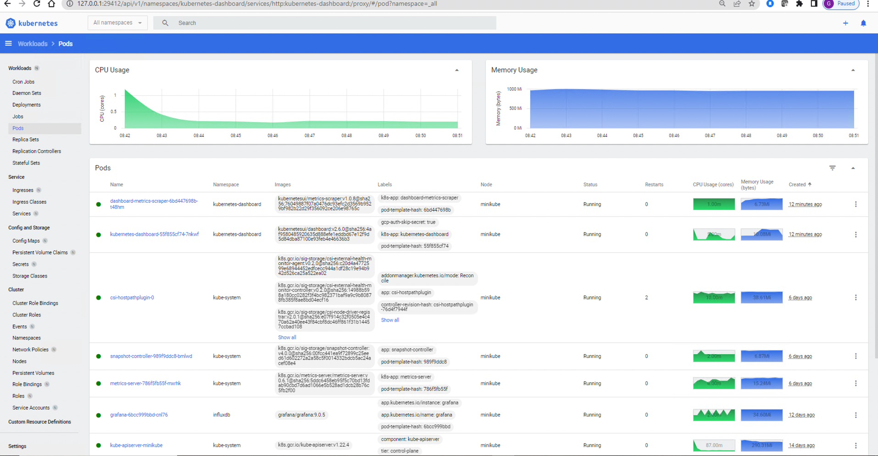Screen dimensions: 878x456
Task: Show all images for csi-hostpathplugin-0
Action: pyautogui.click(x=287, y=337)
